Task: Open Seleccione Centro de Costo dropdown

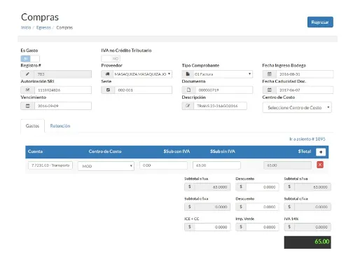Action: (297, 107)
